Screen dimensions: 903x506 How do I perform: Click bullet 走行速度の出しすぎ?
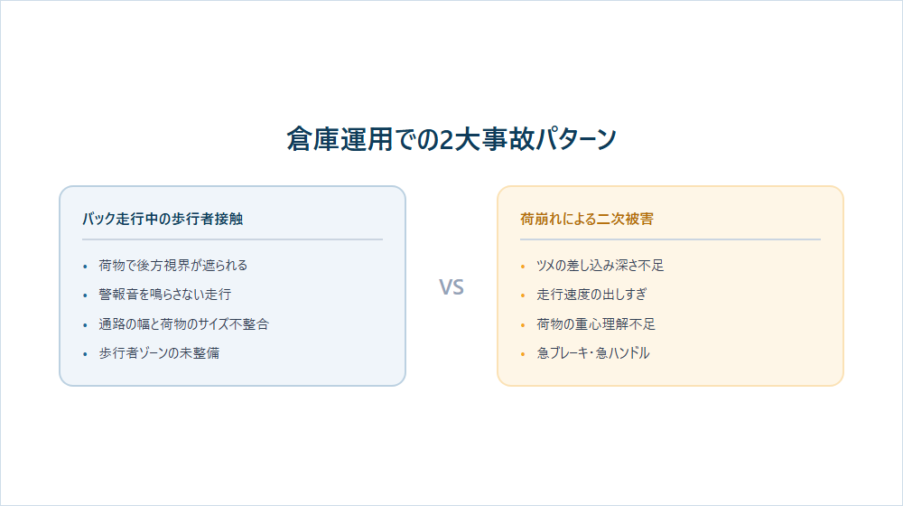tap(591, 295)
